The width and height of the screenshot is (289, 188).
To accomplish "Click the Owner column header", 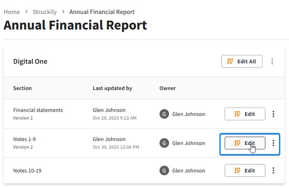I will point(167,88).
